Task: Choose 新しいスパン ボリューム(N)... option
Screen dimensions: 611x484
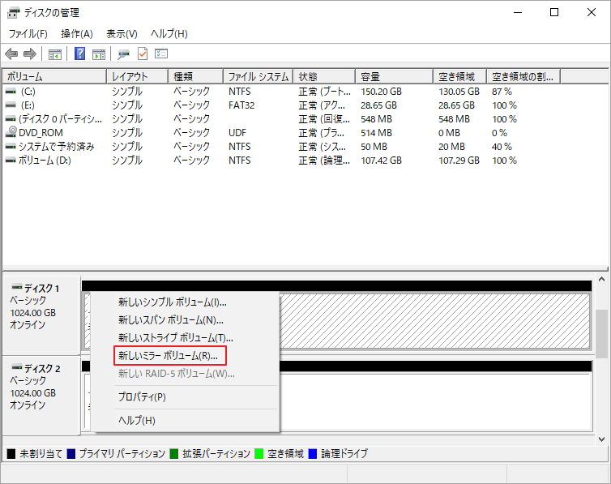Action: point(185,320)
